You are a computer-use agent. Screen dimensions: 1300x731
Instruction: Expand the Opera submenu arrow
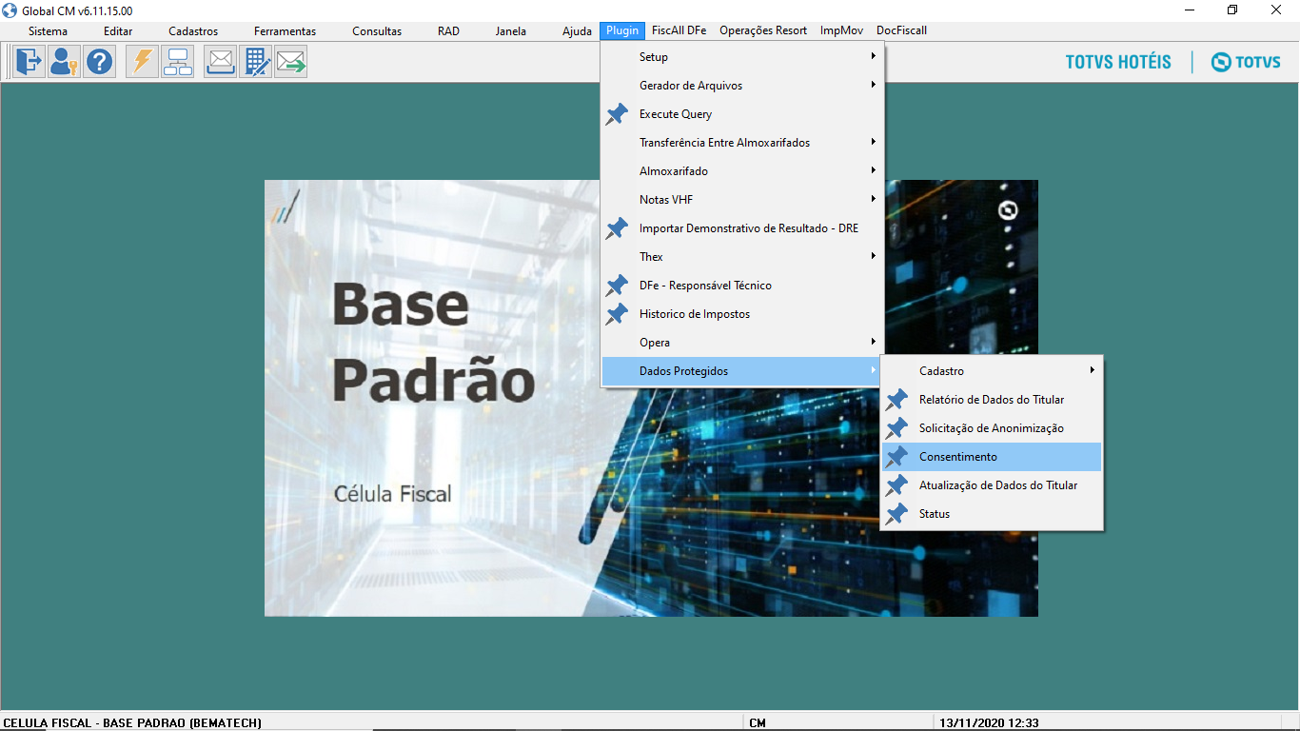[873, 342]
